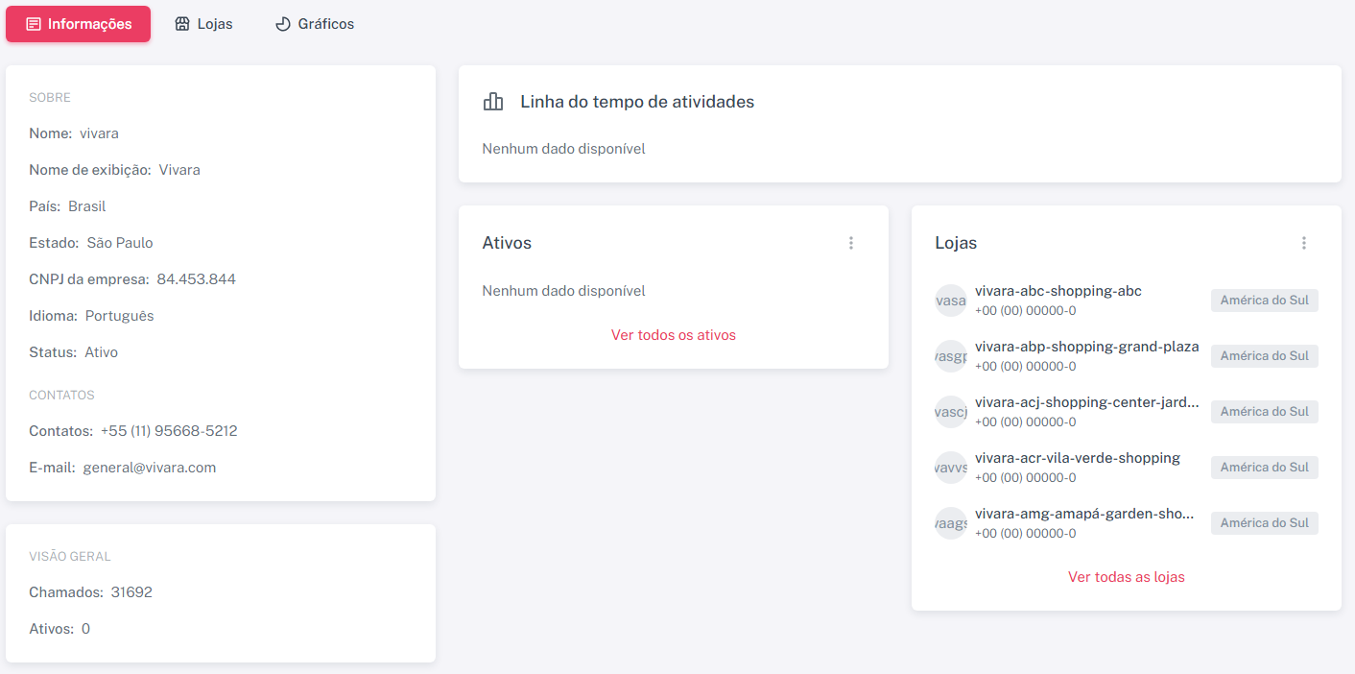Click Ver todos os ativos link
The width and height of the screenshot is (1355, 674).
674,335
